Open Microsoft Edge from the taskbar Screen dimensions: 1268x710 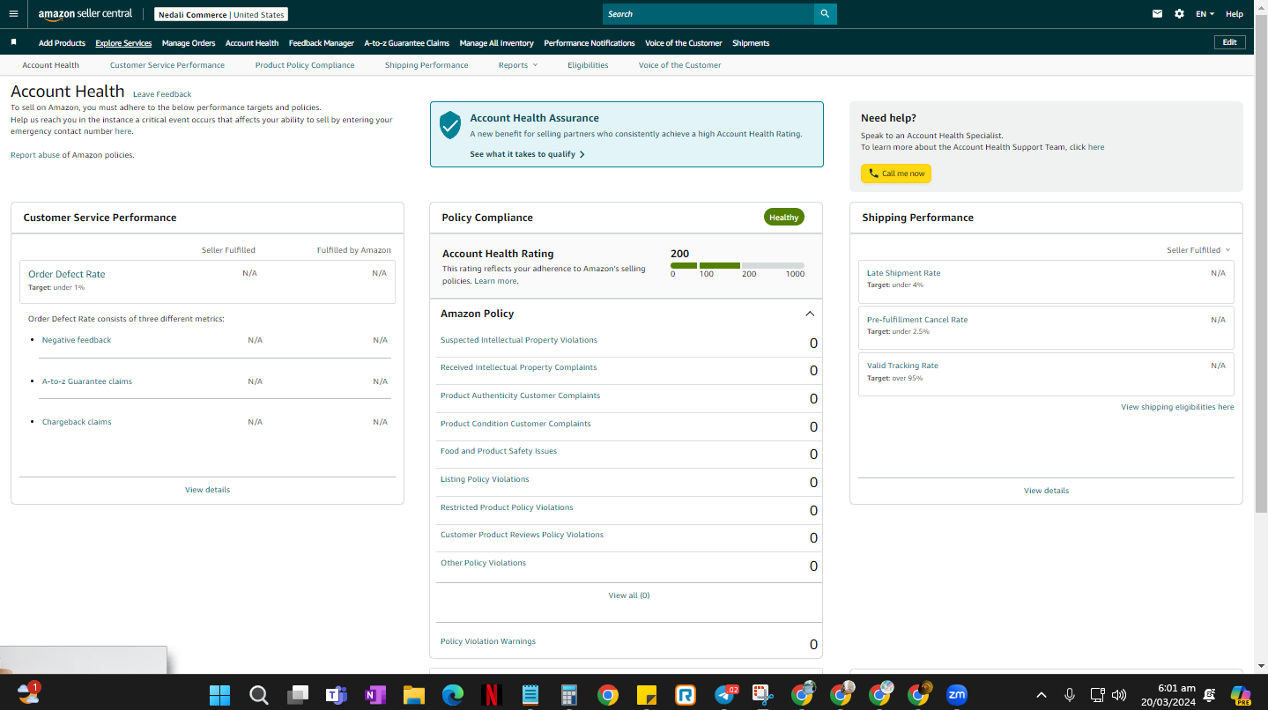click(452, 695)
